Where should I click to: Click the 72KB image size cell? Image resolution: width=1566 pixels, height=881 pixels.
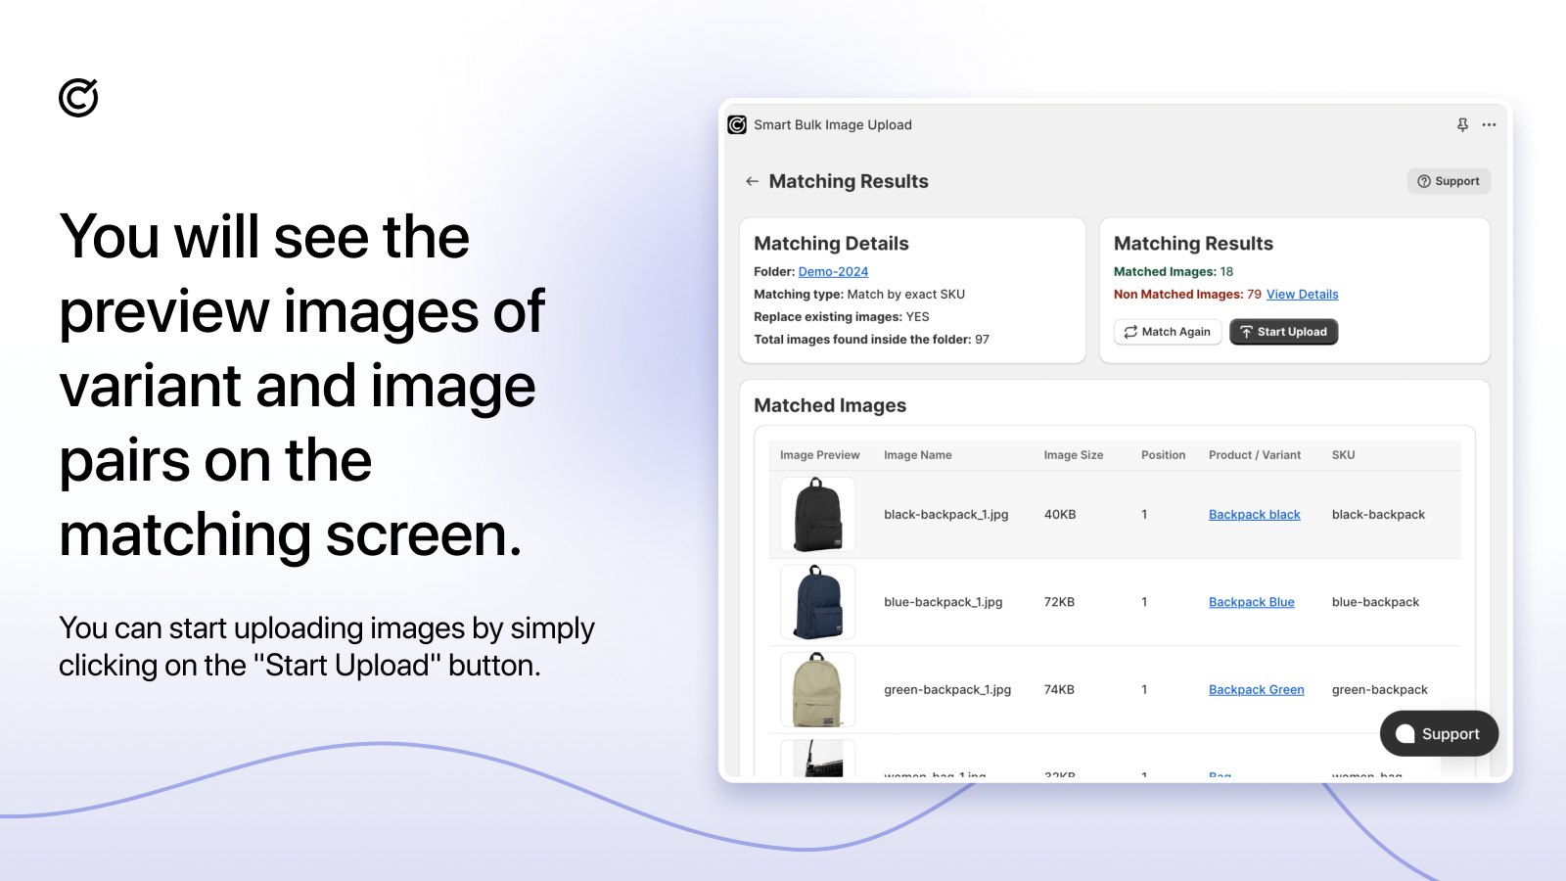[1059, 602]
